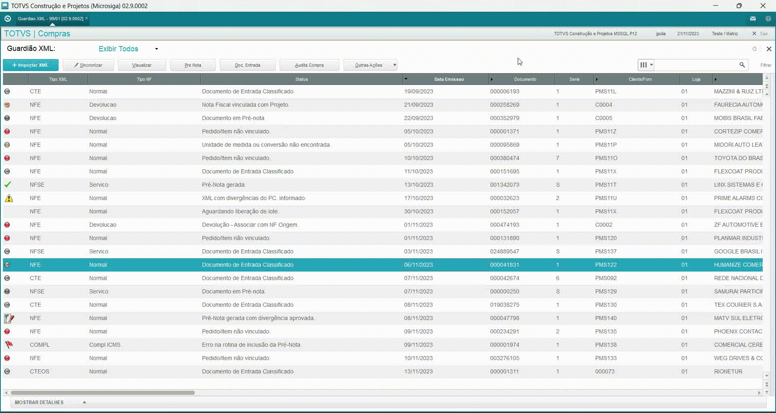Click status icon of document 000006193
776x413 pixels.
click(7, 91)
